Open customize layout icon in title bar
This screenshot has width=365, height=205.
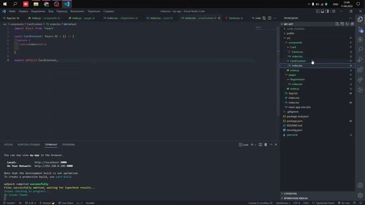334,11
